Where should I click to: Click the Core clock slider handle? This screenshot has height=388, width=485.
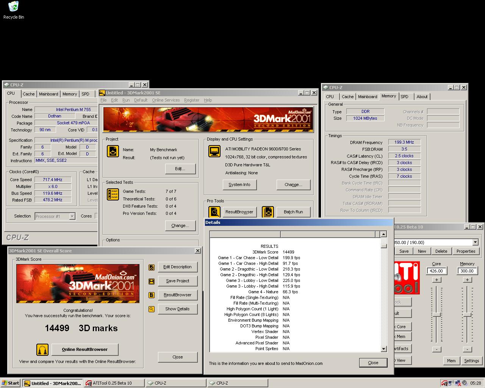[436, 315]
